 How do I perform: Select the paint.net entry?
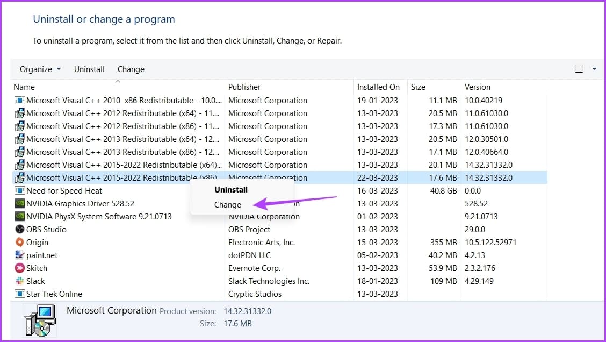coord(42,255)
